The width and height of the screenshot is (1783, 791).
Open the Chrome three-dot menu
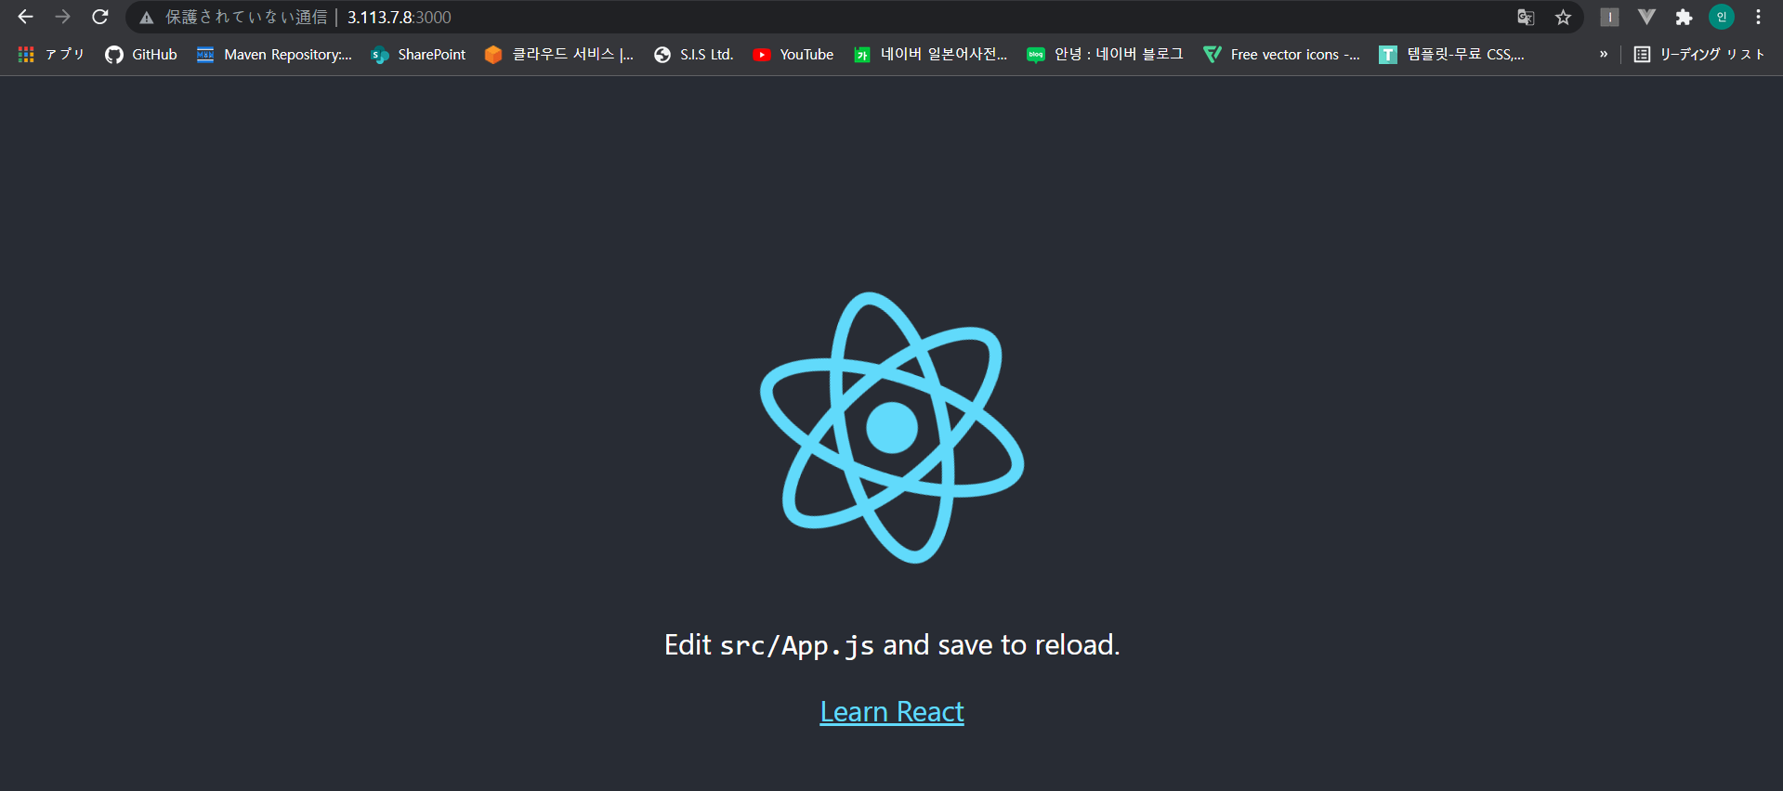click(1759, 18)
